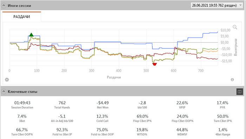Screen dimensions: 246x139
Task: Click the Выигрыш axis label
Action: pos(235,47)
